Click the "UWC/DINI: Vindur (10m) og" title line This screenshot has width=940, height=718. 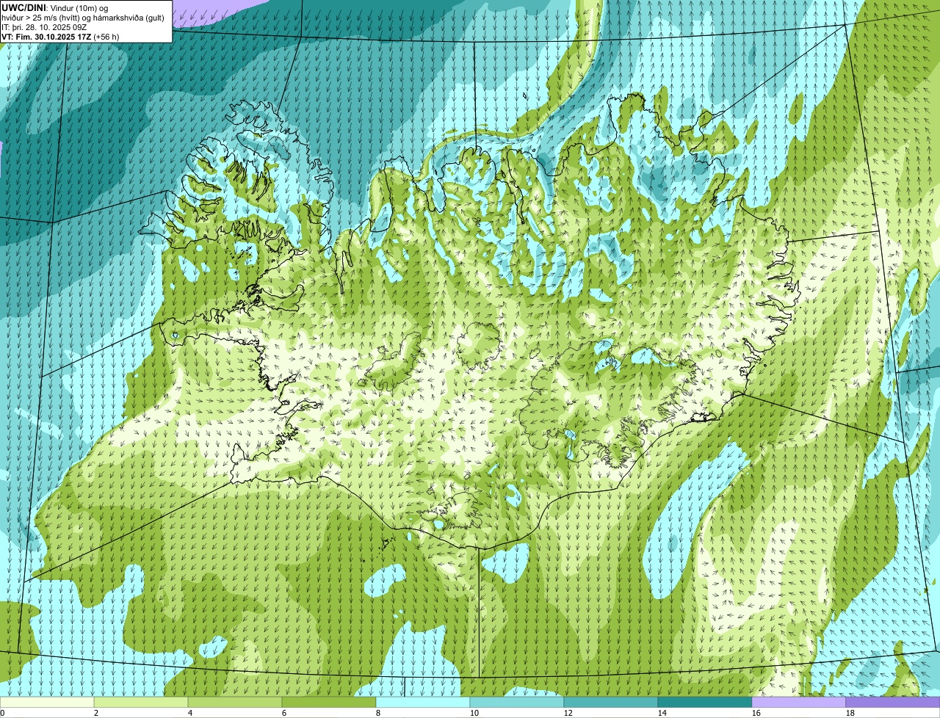[x=54, y=7]
